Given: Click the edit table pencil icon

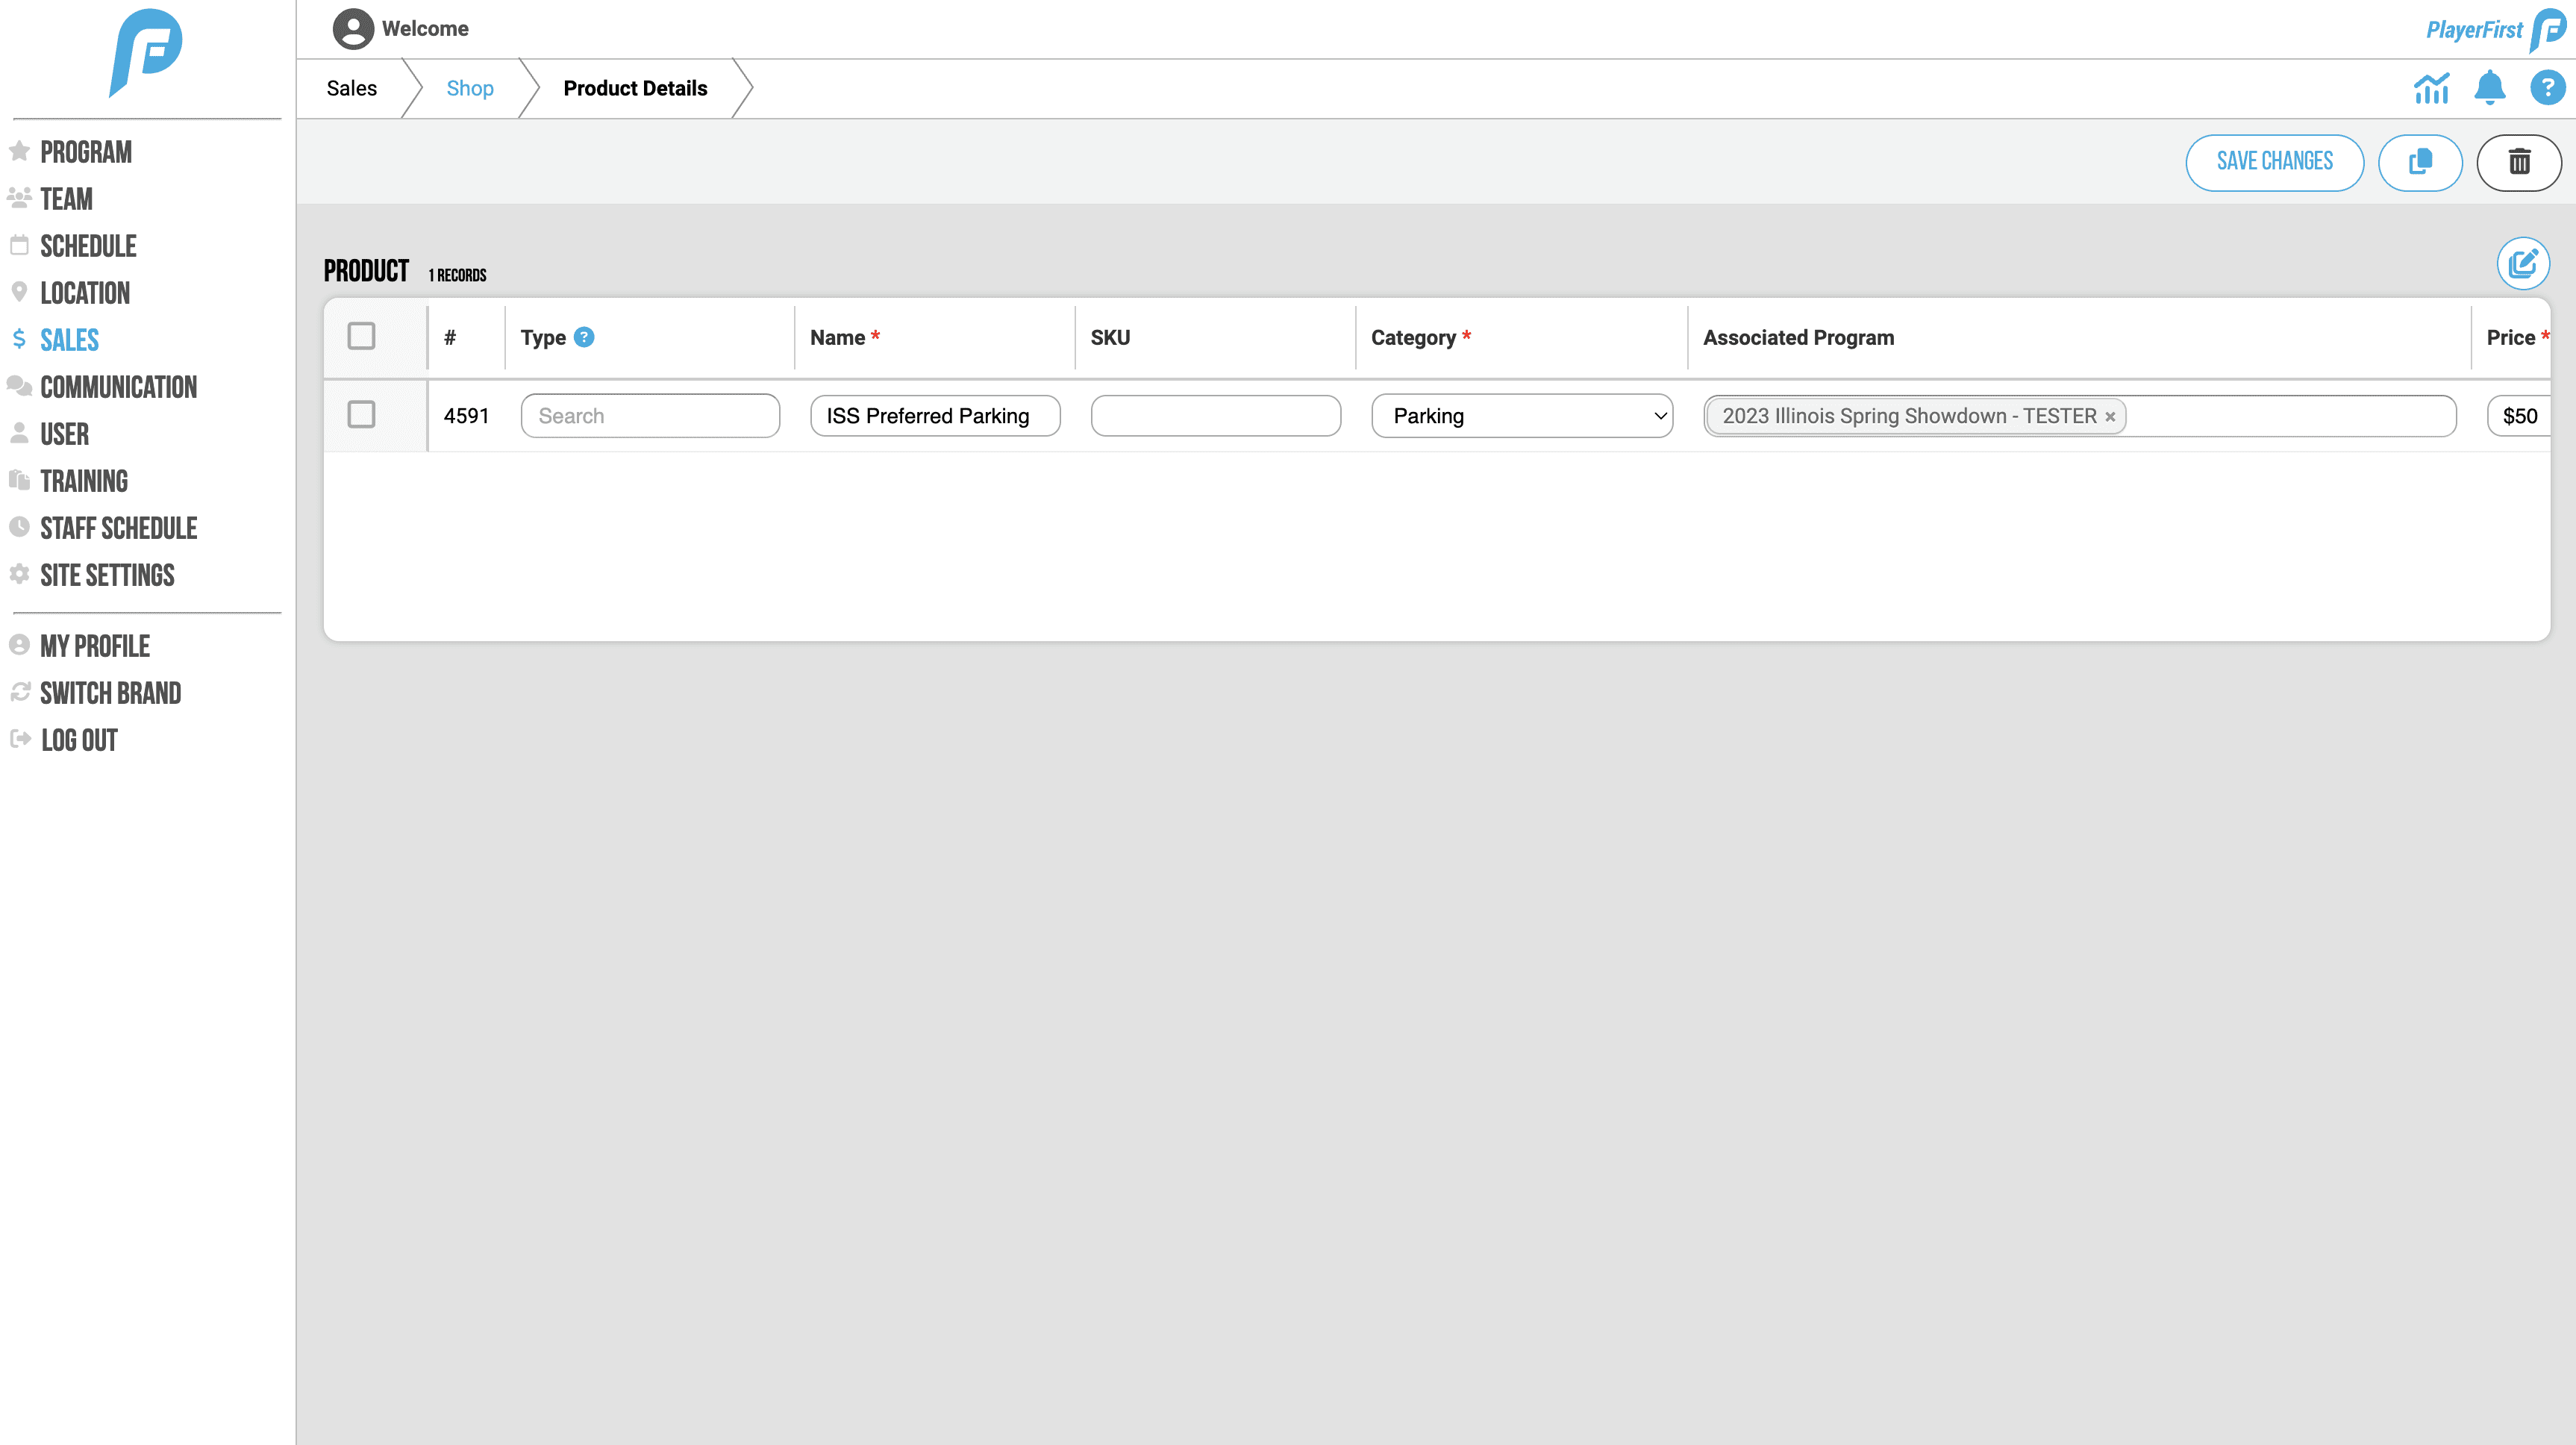Looking at the screenshot, I should click(2522, 264).
